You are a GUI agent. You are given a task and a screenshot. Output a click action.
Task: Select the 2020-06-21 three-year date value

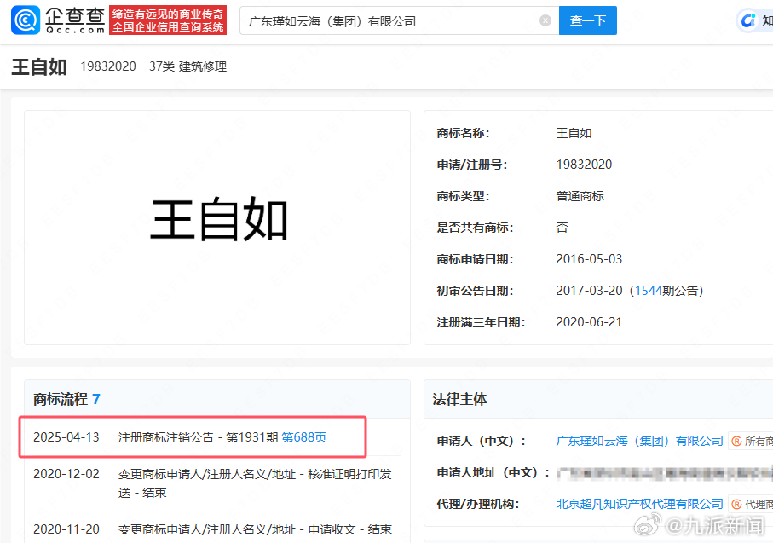[x=589, y=322]
